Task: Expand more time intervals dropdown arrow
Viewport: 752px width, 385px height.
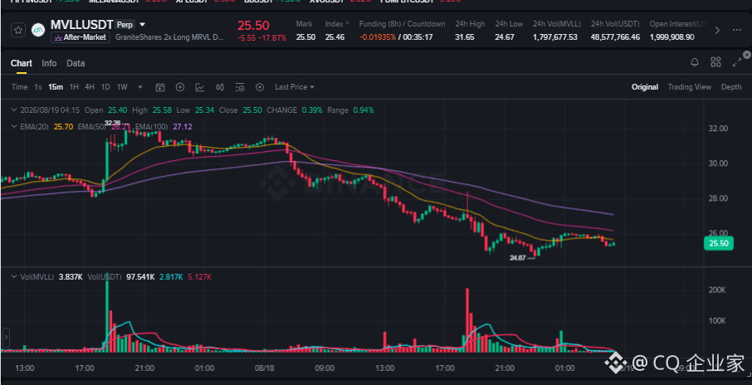Action: (140, 87)
